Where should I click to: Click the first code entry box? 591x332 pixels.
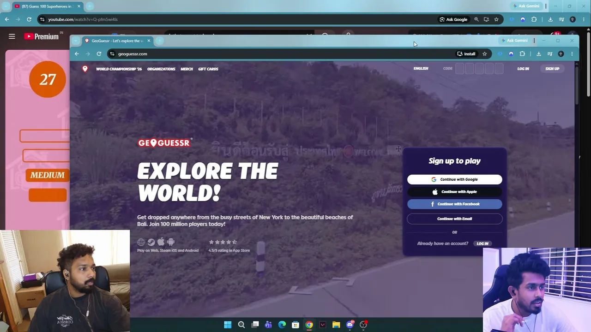(460, 69)
